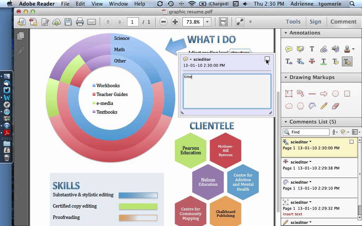The height and width of the screenshot is (226, 362).
Task: Select the Pencil freeform drawing tool
Action: coord(324,106)
